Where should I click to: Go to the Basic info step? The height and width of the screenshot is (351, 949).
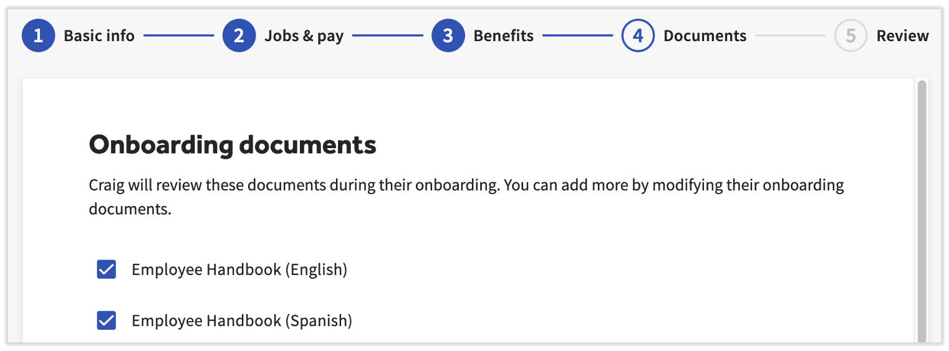pos(99,36)
